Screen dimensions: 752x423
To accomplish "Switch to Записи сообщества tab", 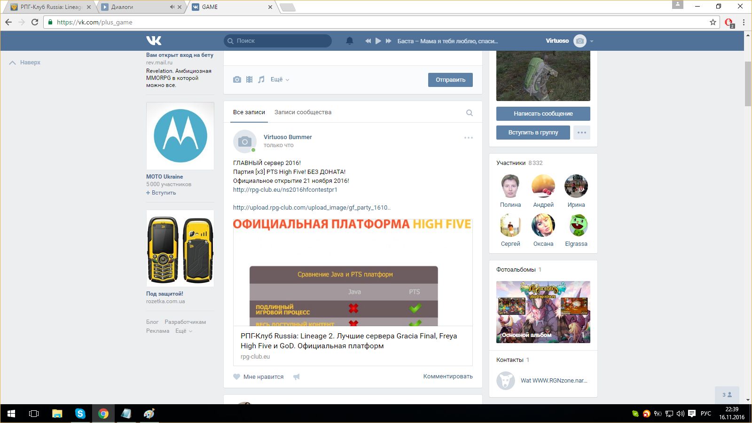I will click(x=303, y=112).
